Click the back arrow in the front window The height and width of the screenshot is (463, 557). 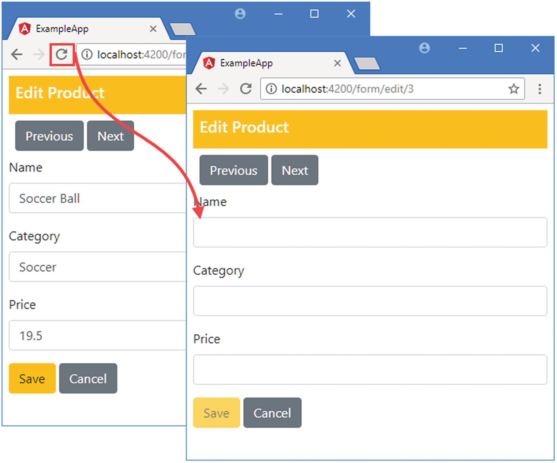pyautogui.click(x=201, y=89)
